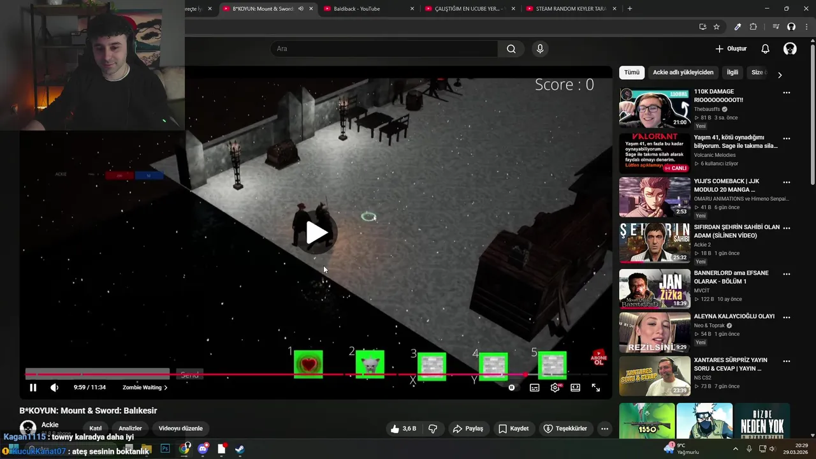This screenshot has width=816, height=459.
Task: Open the ALEYNA KALAYCIOĞLU OLAYI title
Action: [734, 316]
